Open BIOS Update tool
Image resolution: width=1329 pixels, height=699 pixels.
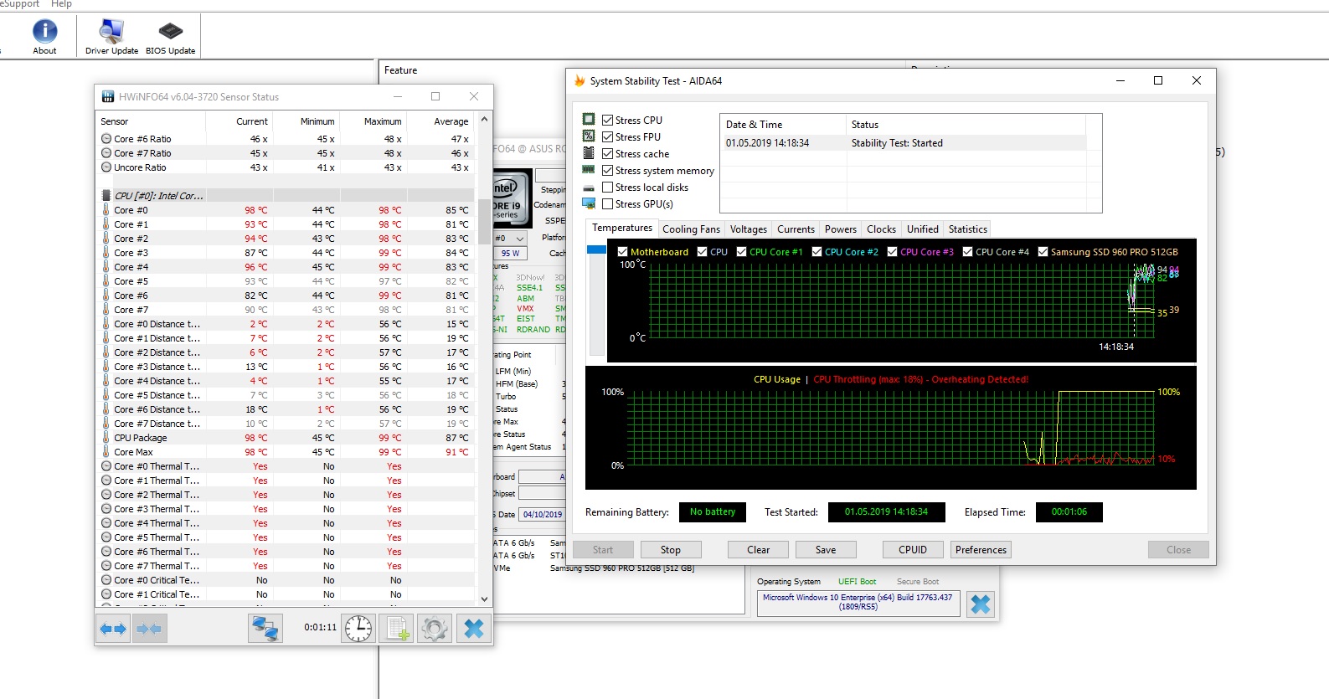[170, 37]
